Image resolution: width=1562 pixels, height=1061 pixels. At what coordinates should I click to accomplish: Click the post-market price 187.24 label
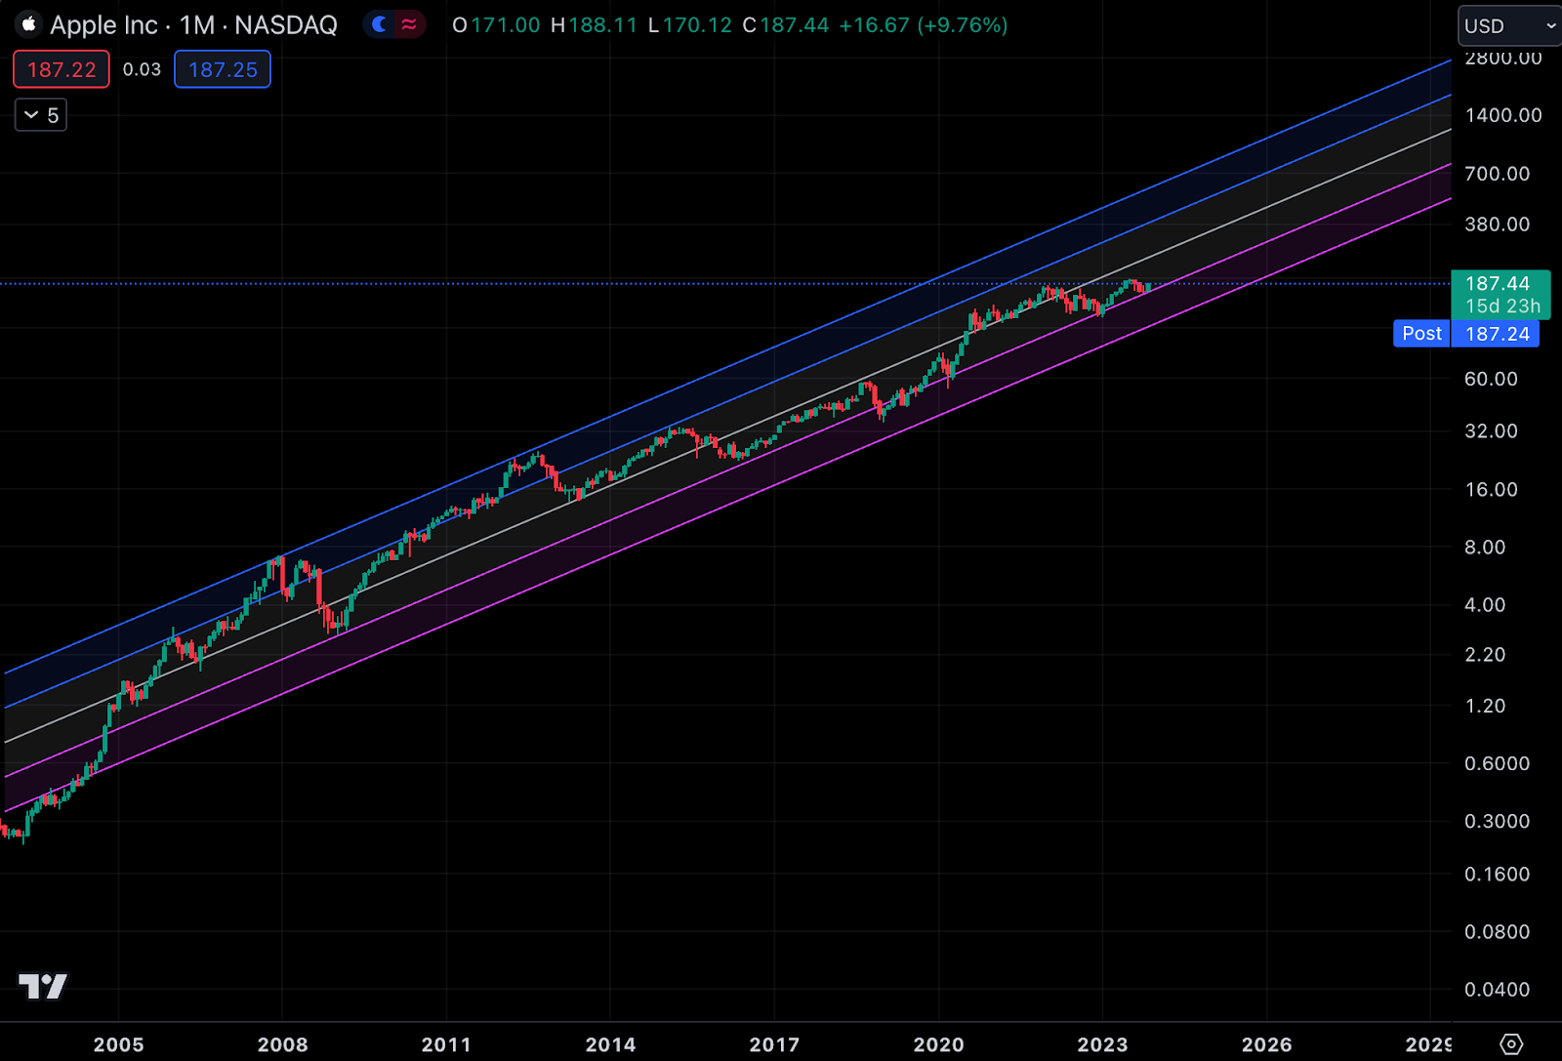pyautogui.click(x=1497, y=334)
